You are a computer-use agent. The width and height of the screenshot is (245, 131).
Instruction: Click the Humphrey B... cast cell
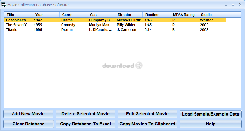pos(101,20)
